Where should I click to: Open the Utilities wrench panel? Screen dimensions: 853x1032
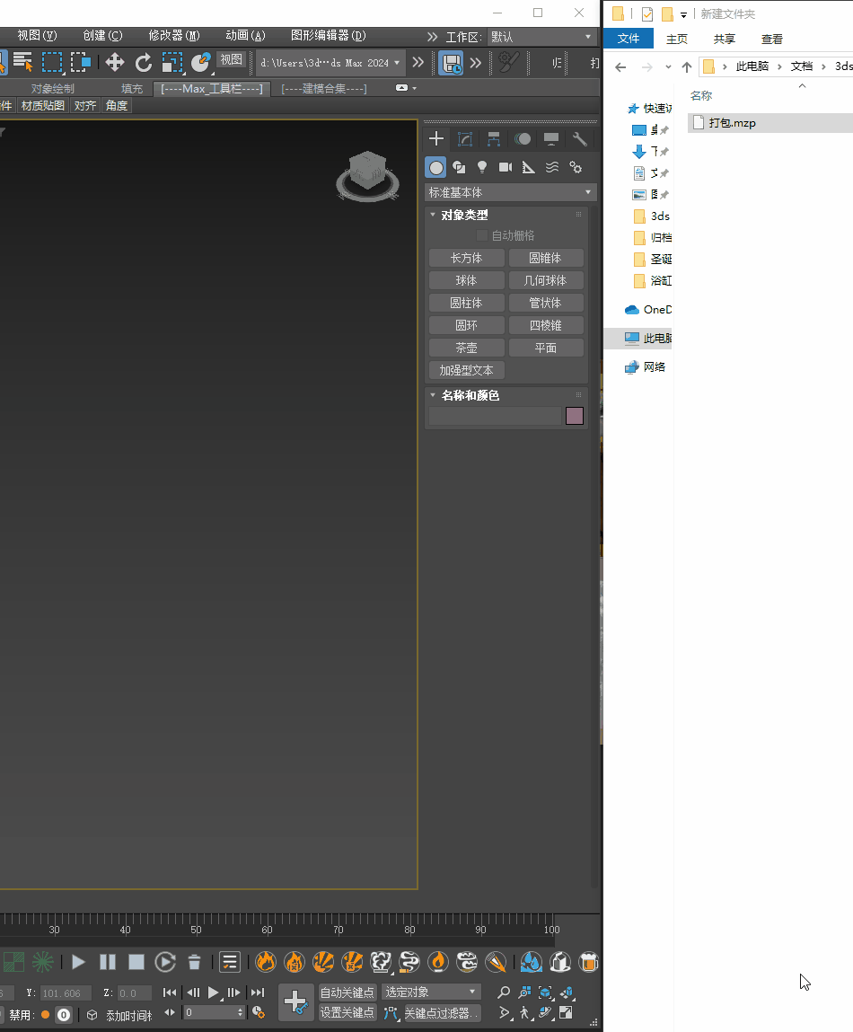pos(579,139)
